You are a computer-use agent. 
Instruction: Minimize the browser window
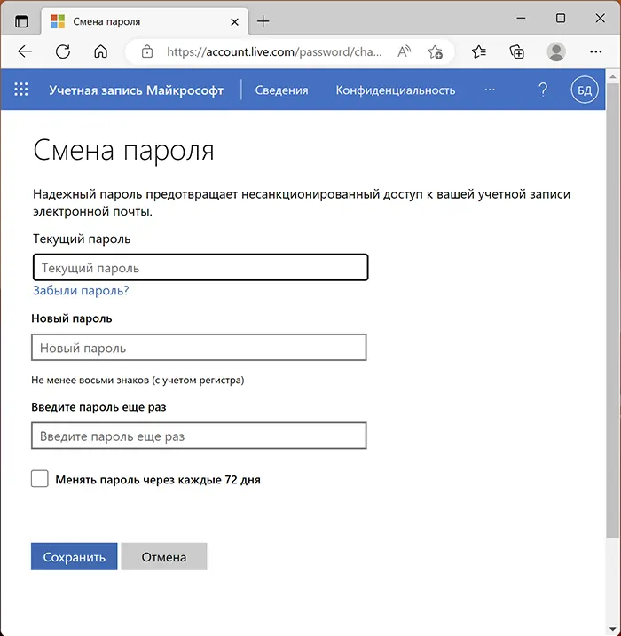coord(522,19)
